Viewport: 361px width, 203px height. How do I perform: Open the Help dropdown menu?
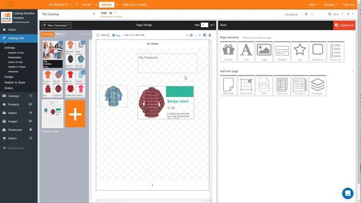[314, 5]
